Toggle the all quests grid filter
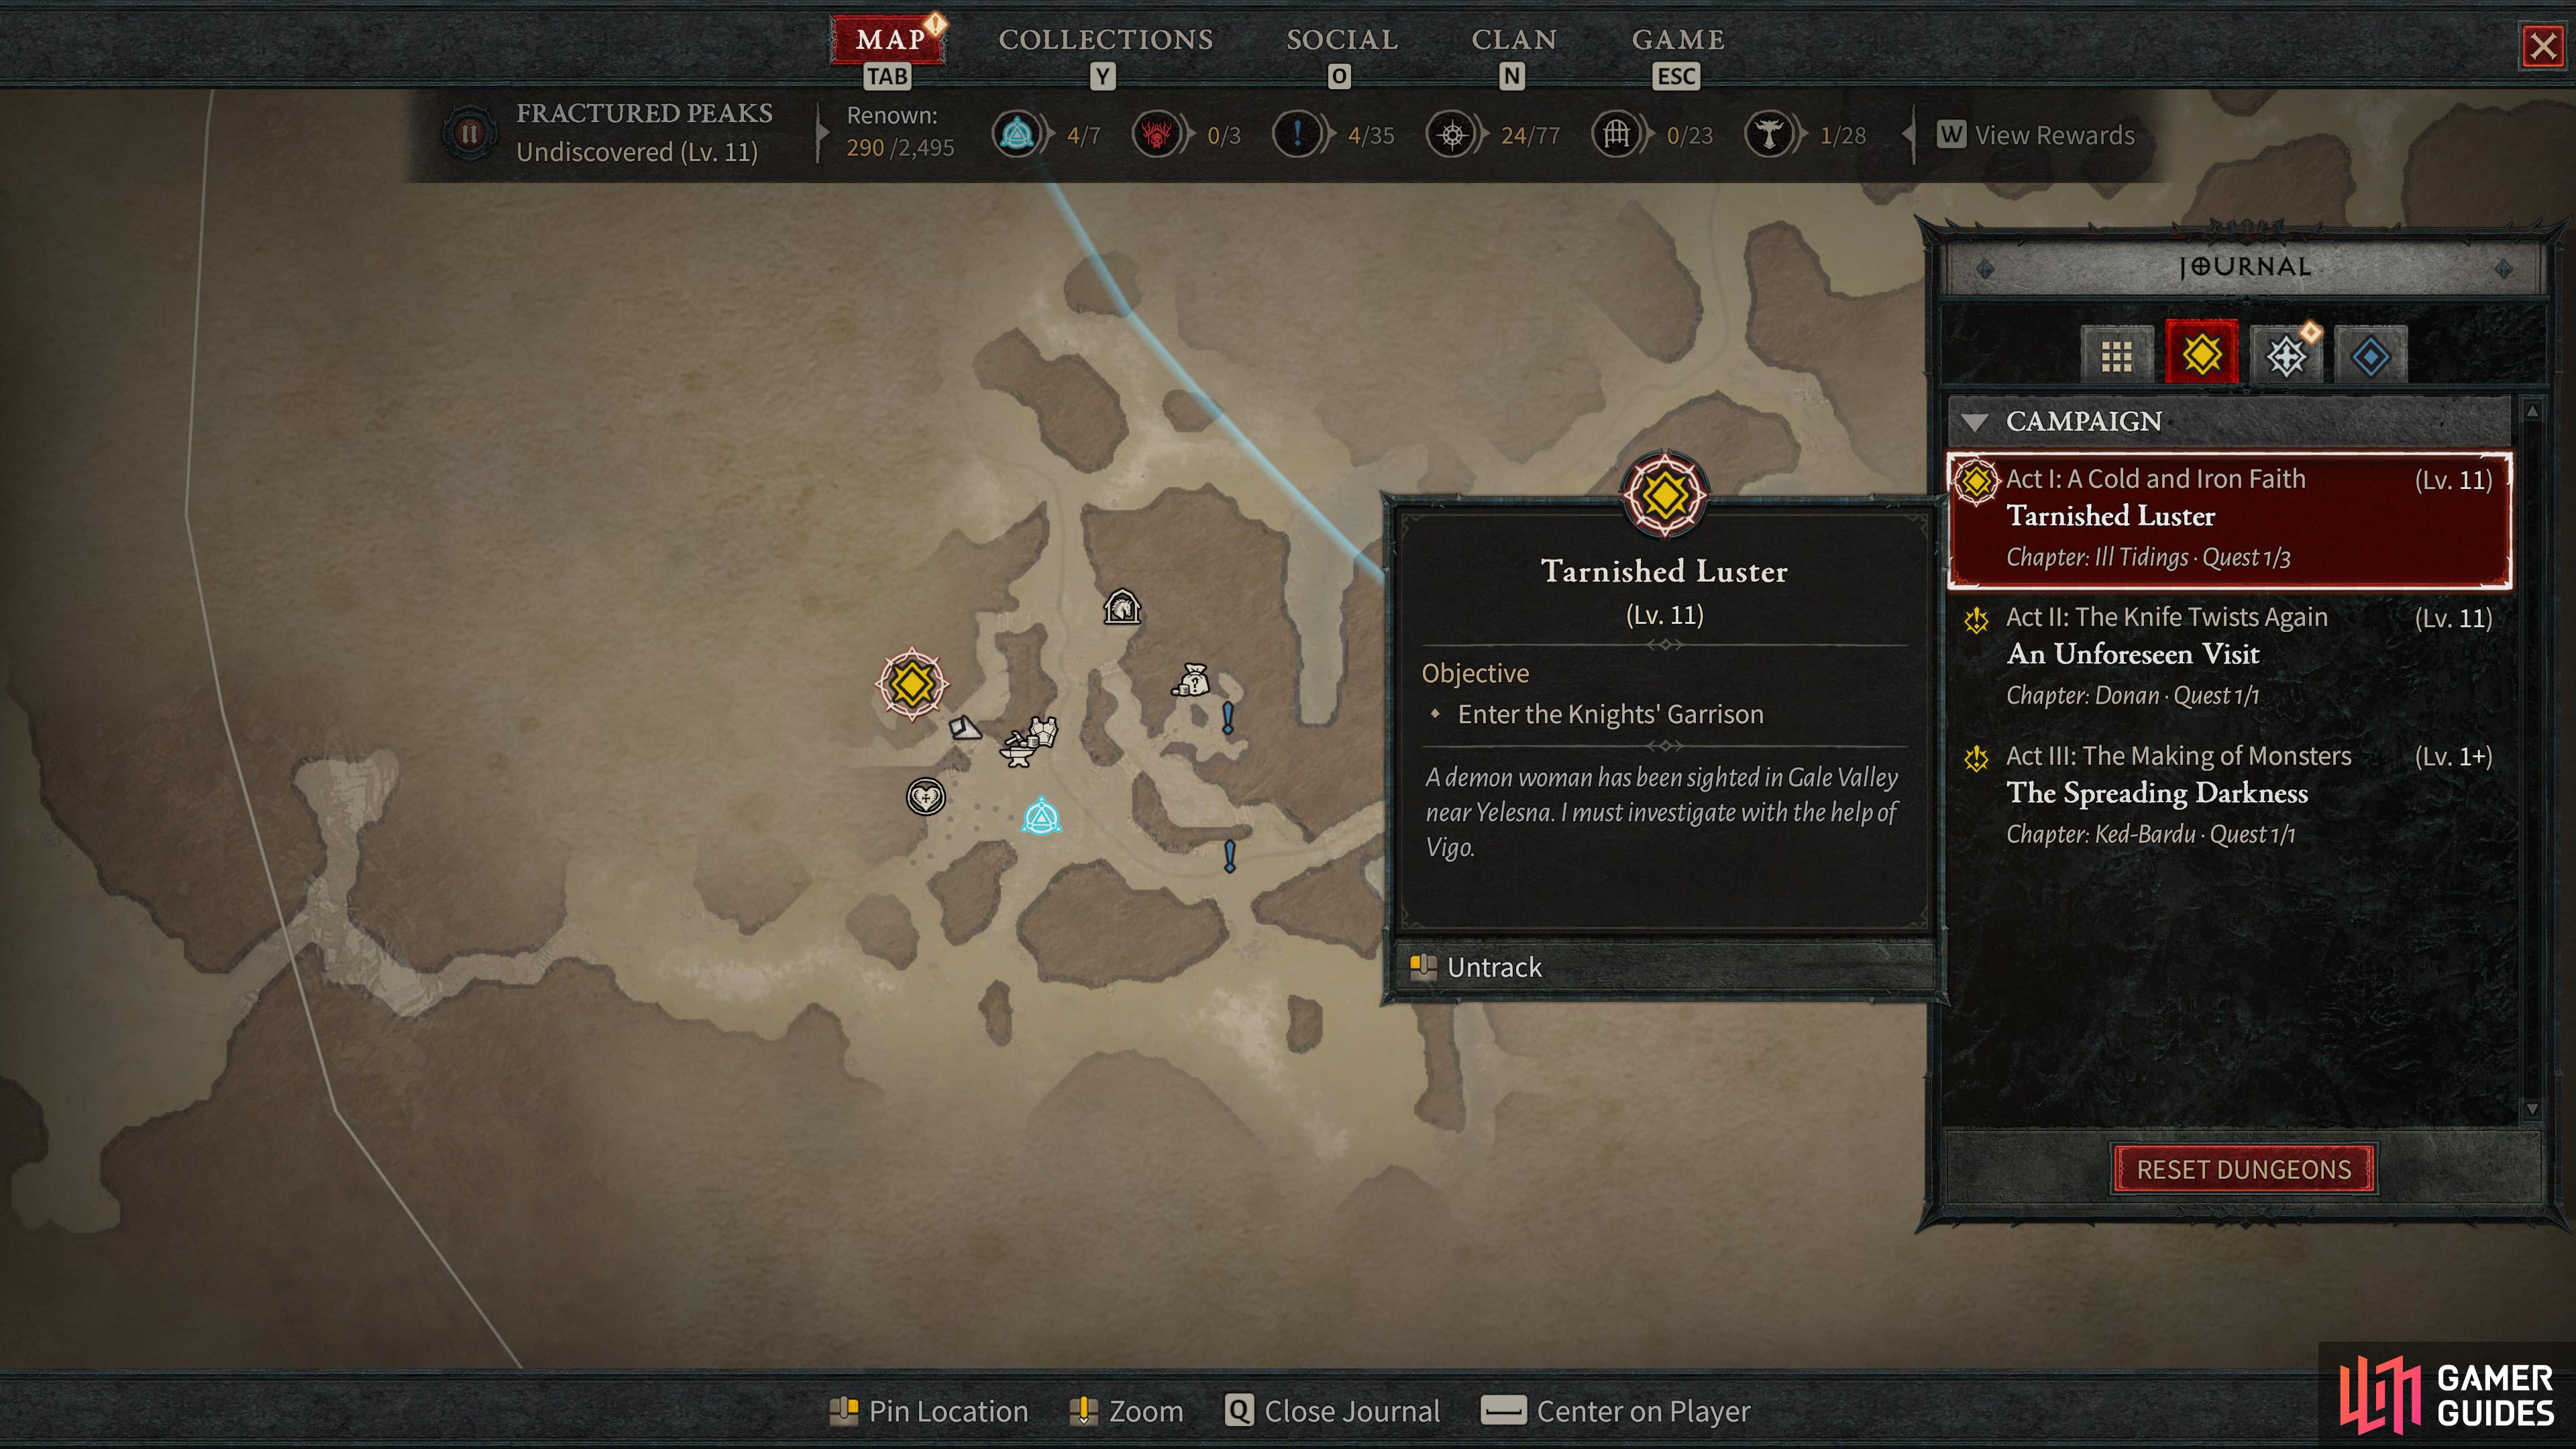 [x=2116, y=355]
